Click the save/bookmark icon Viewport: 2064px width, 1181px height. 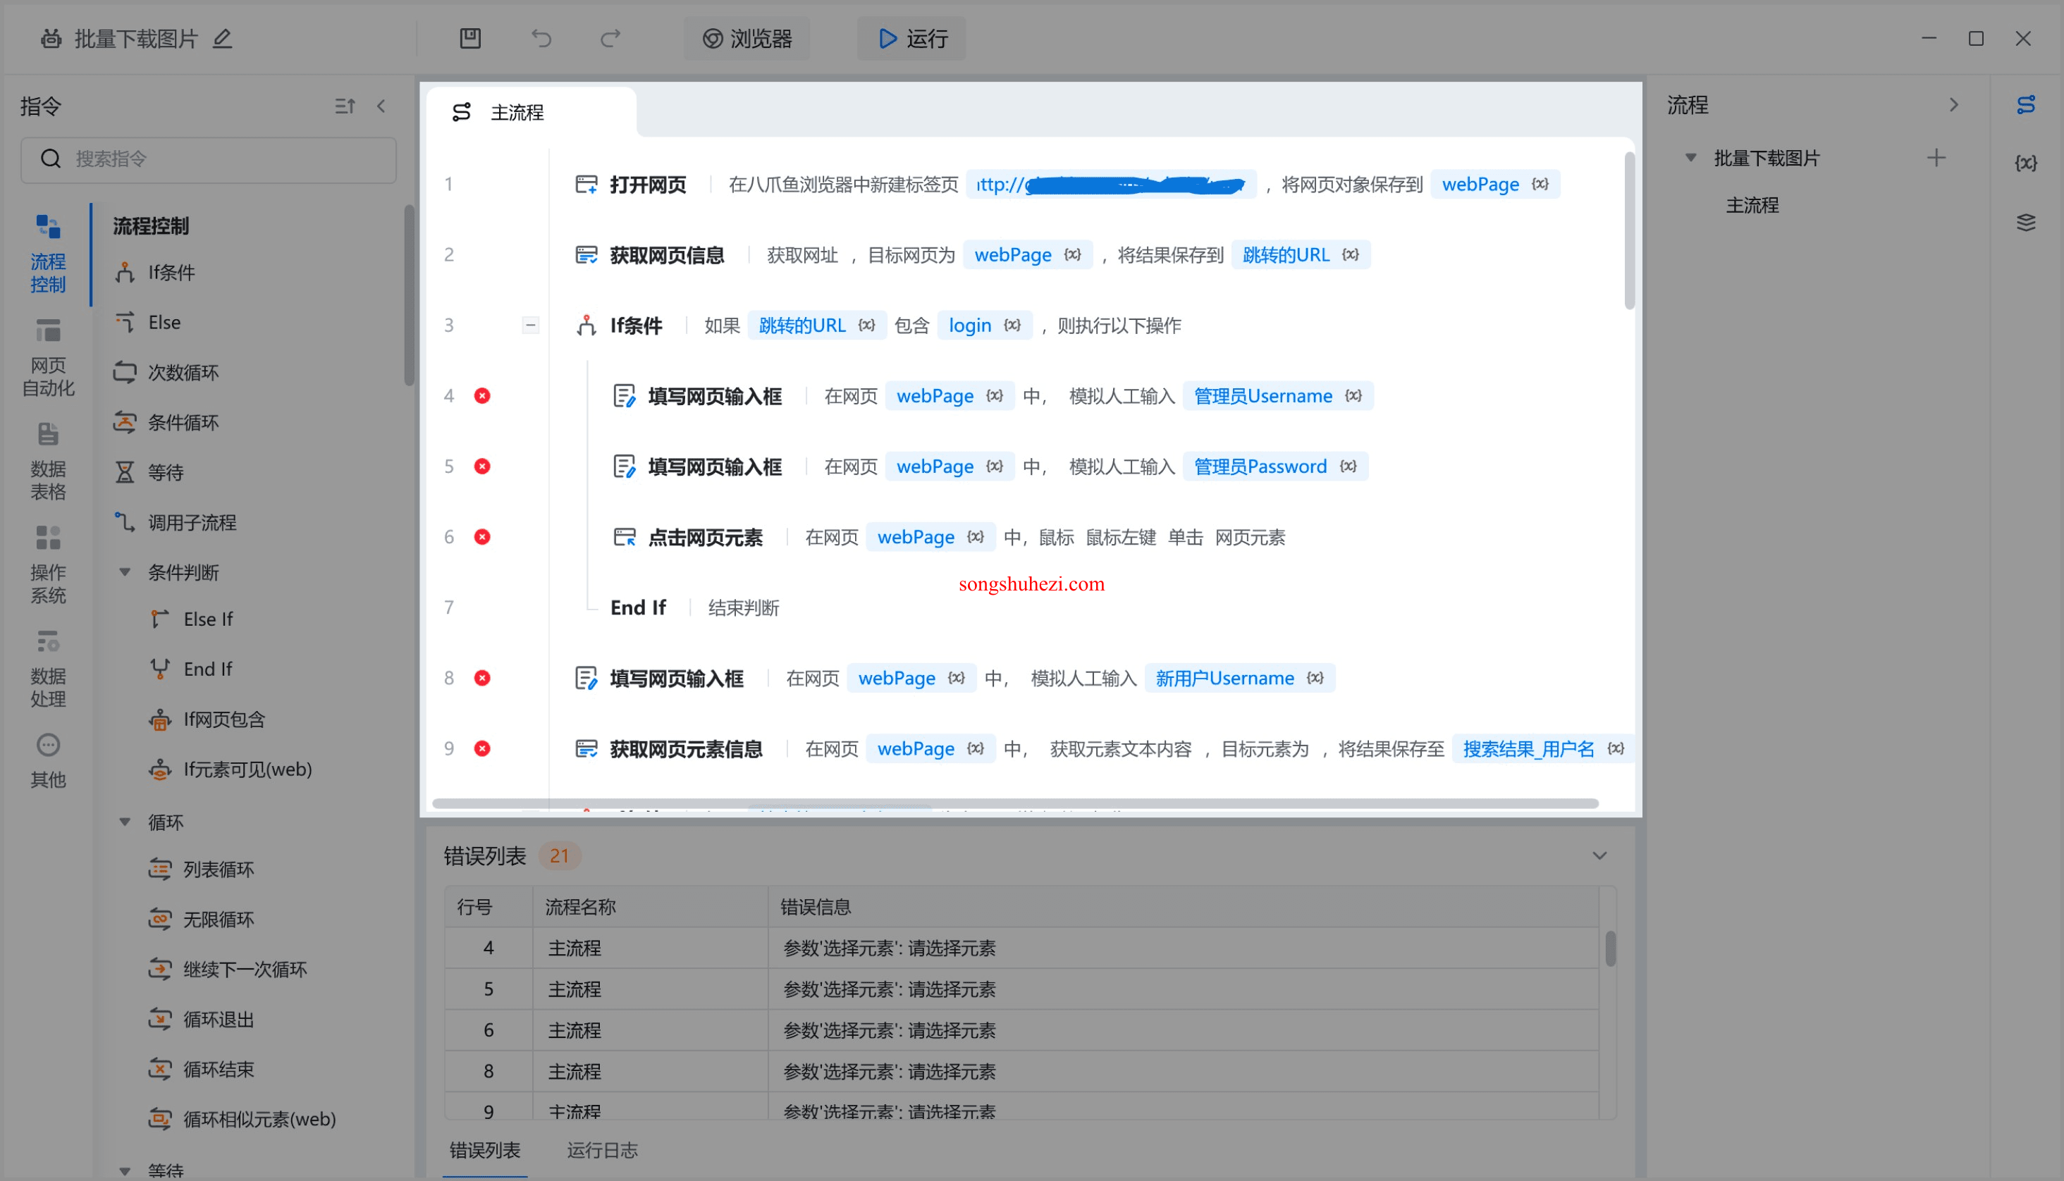471,38
